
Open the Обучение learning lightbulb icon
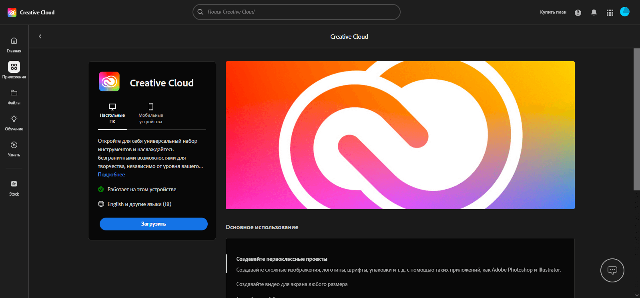click(x=14, y=119)
